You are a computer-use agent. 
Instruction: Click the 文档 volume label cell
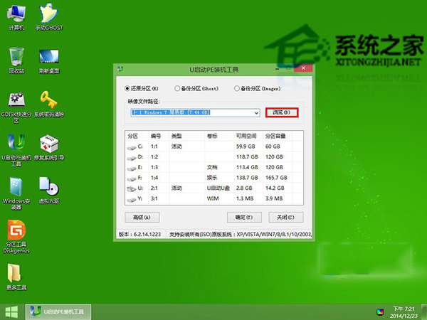[212, 167]
